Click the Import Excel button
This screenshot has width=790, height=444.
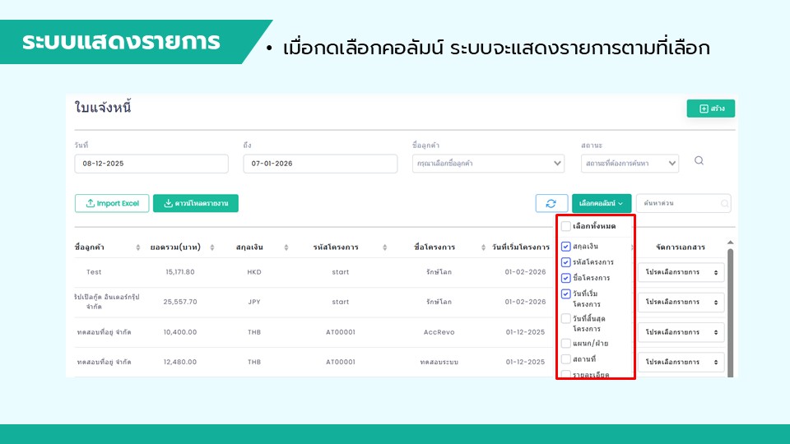[112, 203]
